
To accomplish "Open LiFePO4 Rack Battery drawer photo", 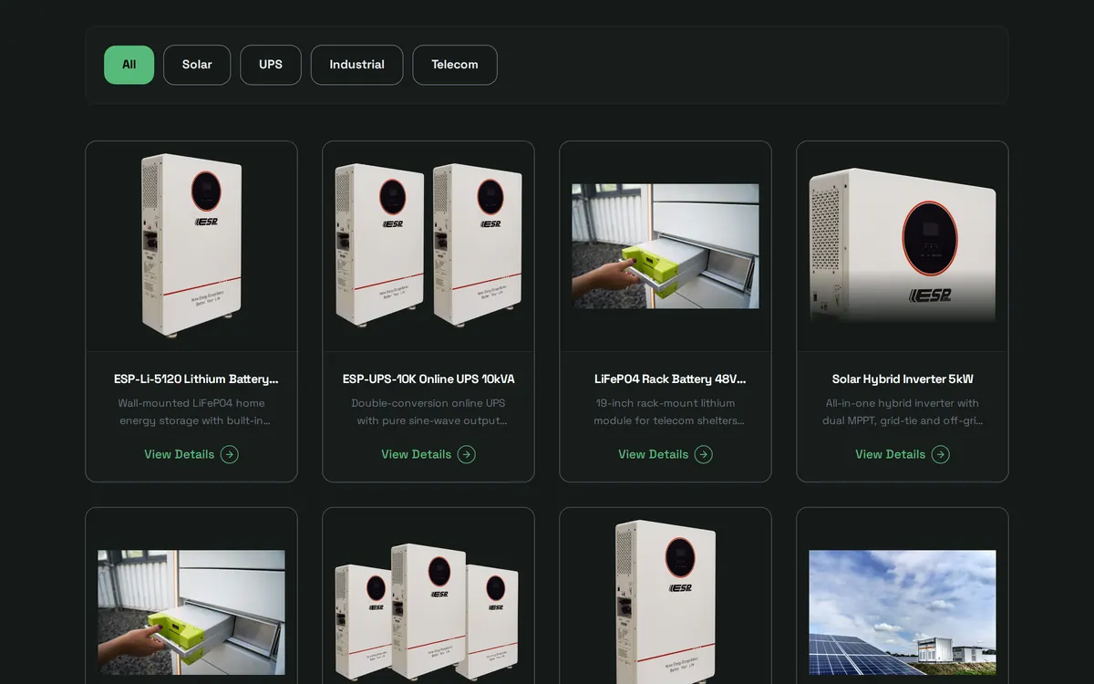I will point(666,246).
